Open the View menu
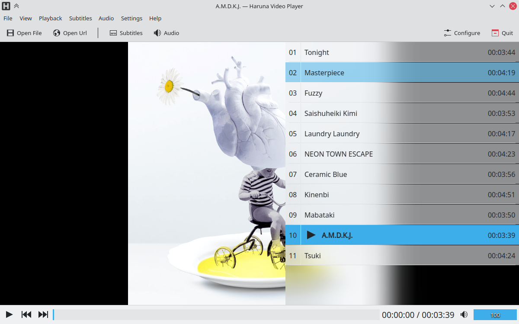This screenshot has height=324, width=519. 26,18
